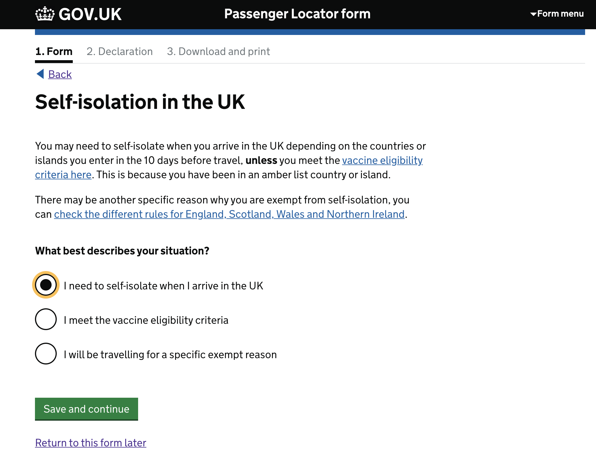Click the Back link
Screen dimensions: 596x451
pyautogui.click(x=60, y=74)
